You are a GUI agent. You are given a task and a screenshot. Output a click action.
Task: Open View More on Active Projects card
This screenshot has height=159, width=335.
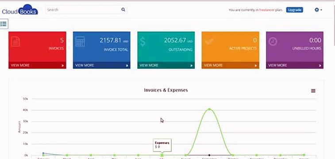pos(230,65)
